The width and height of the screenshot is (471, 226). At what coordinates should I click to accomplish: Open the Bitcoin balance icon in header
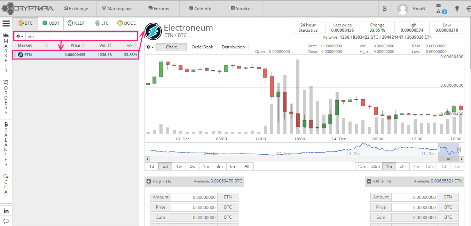click(x=385, y=9)
